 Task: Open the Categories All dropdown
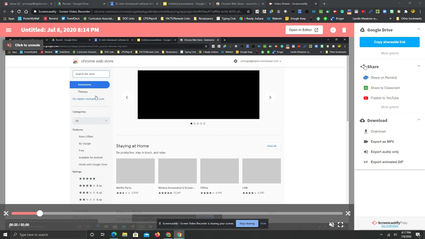point(91,121)
